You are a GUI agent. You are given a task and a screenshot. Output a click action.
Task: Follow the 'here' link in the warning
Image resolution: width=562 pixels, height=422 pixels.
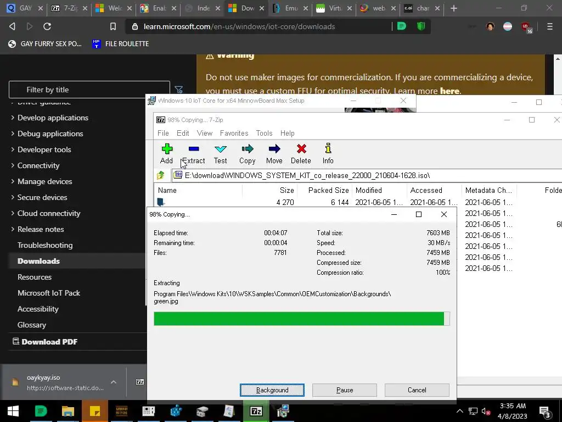[450, 91]
